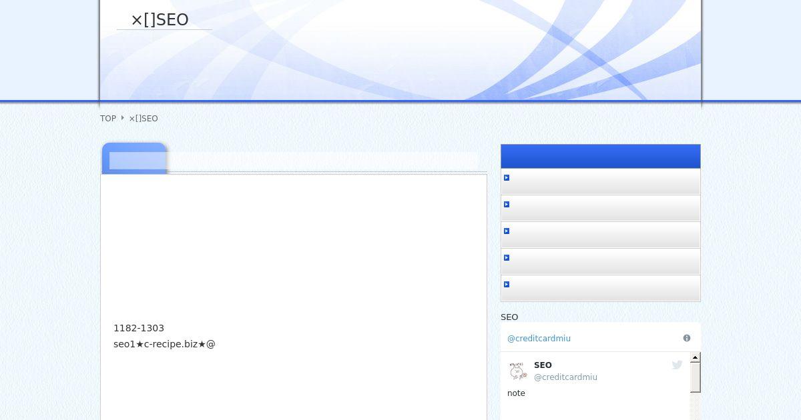Open the @creditcardmiu timeline header link
801x420 pixels.
[x=539, y=339]
